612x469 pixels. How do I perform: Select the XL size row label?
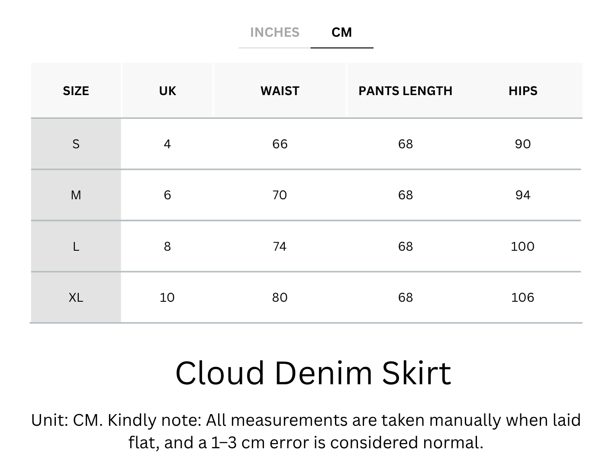(76, 297)
